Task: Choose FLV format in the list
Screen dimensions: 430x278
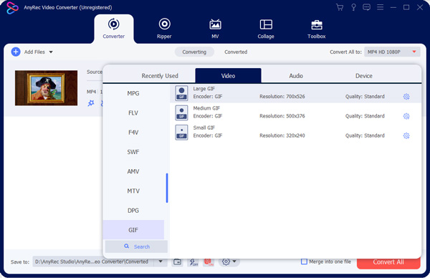Action: click(133, 113)
